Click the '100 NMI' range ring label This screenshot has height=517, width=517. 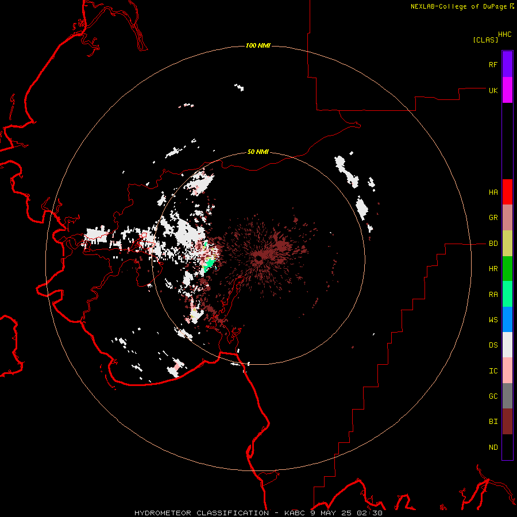258,45
